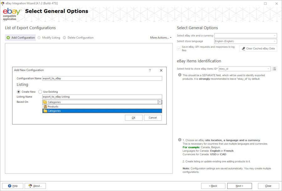Click the Delete Configuration toolbar item
This screenshot has height=191, width=282.
pyautogui.click(x=78, y=38)
